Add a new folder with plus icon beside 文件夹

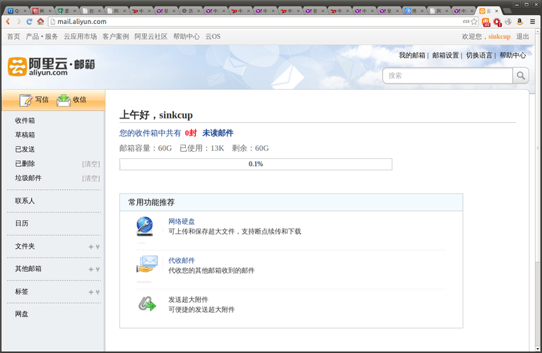[x=90, y=246]
